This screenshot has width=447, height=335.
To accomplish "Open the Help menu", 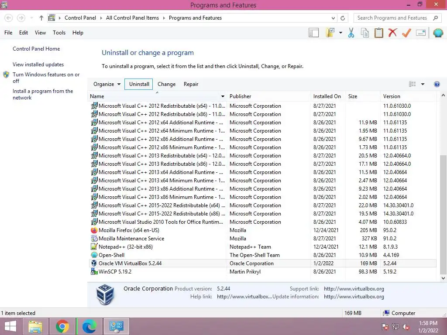I will click(78, 33).
